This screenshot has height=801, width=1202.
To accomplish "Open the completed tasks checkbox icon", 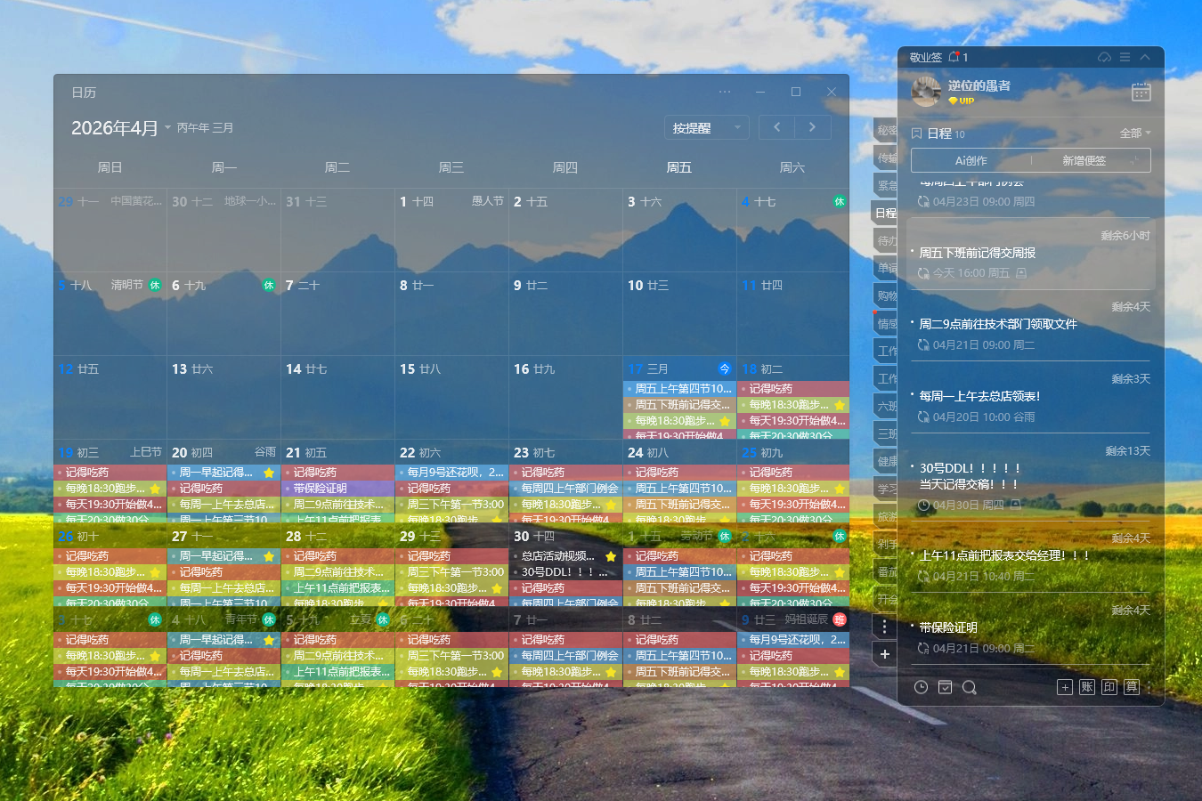I will [945, 687].
